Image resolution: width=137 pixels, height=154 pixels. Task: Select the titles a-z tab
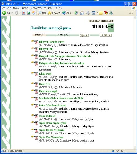coord(62,34)
